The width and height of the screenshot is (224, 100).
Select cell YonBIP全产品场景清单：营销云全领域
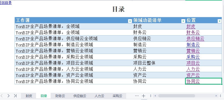(73, 51)
